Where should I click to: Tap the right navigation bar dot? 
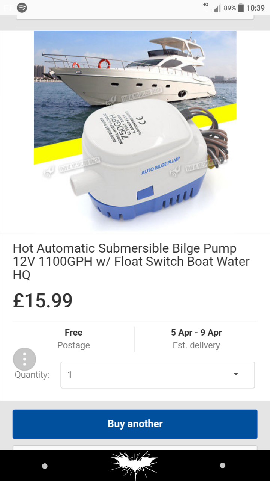pyautogui.click(x=222, y=466)
